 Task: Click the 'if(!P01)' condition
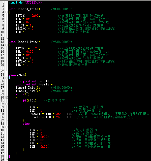(29, 101)
